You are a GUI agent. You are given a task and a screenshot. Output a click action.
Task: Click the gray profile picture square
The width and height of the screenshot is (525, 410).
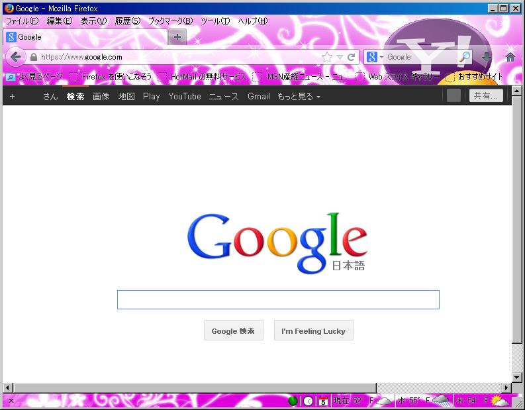[453, 95]
